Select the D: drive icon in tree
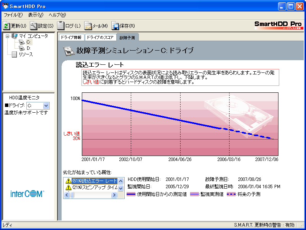This screenshot has height=230, width=306. pyautogui.click(x=22, y=48)
